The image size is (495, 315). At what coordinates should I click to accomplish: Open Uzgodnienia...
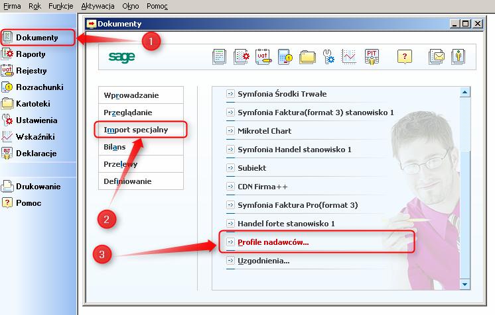click(263, 261)
